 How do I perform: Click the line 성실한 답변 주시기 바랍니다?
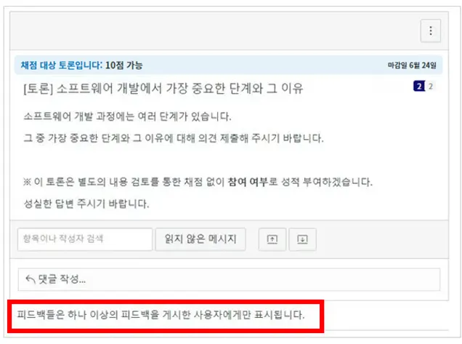(86, 204)
